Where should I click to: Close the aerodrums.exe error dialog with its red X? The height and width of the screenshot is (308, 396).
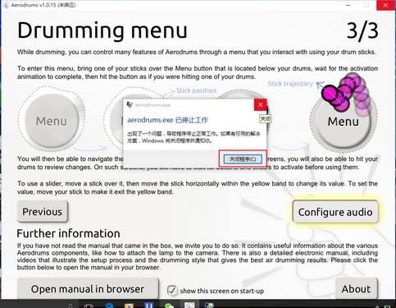point(260,105)
